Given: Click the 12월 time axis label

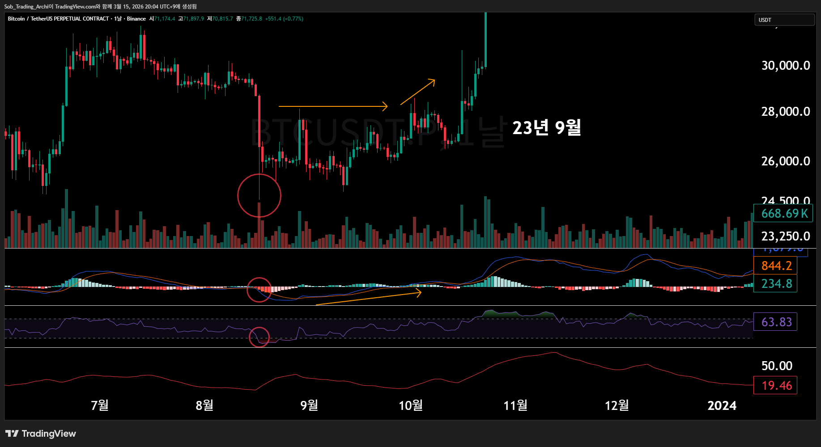Looking at the screenshot, I should 617,405.
